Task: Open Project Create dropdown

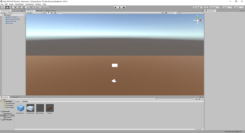Action: tap(4, 99)
